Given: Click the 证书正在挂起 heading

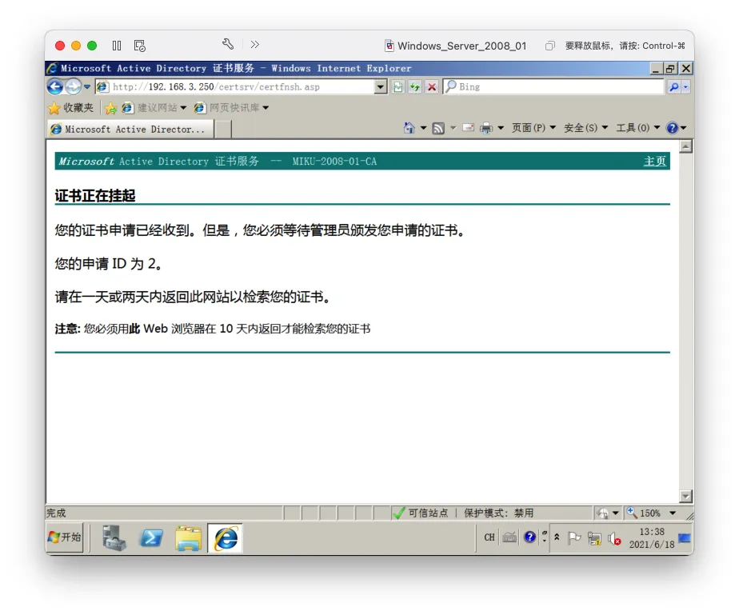Looking at the screenshot, I should 95,196.
